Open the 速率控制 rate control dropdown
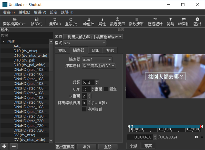 99,66
